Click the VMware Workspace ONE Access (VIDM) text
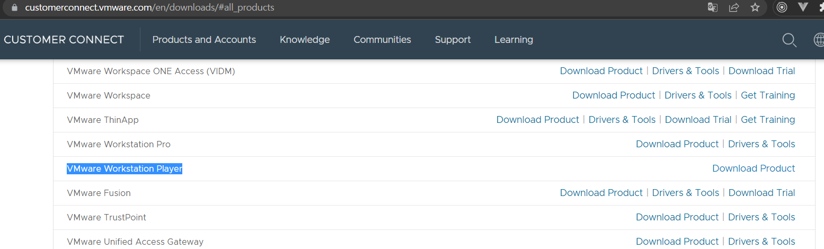 tap(151, 71)
